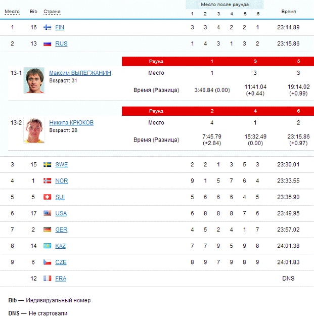Image resolution: width=314 pixels, height=319 pixels.
Task: Open Максим ВЫЛЕГЖАНИН athlete profile link
Action: pyautogui.click(x=80, y=73)
